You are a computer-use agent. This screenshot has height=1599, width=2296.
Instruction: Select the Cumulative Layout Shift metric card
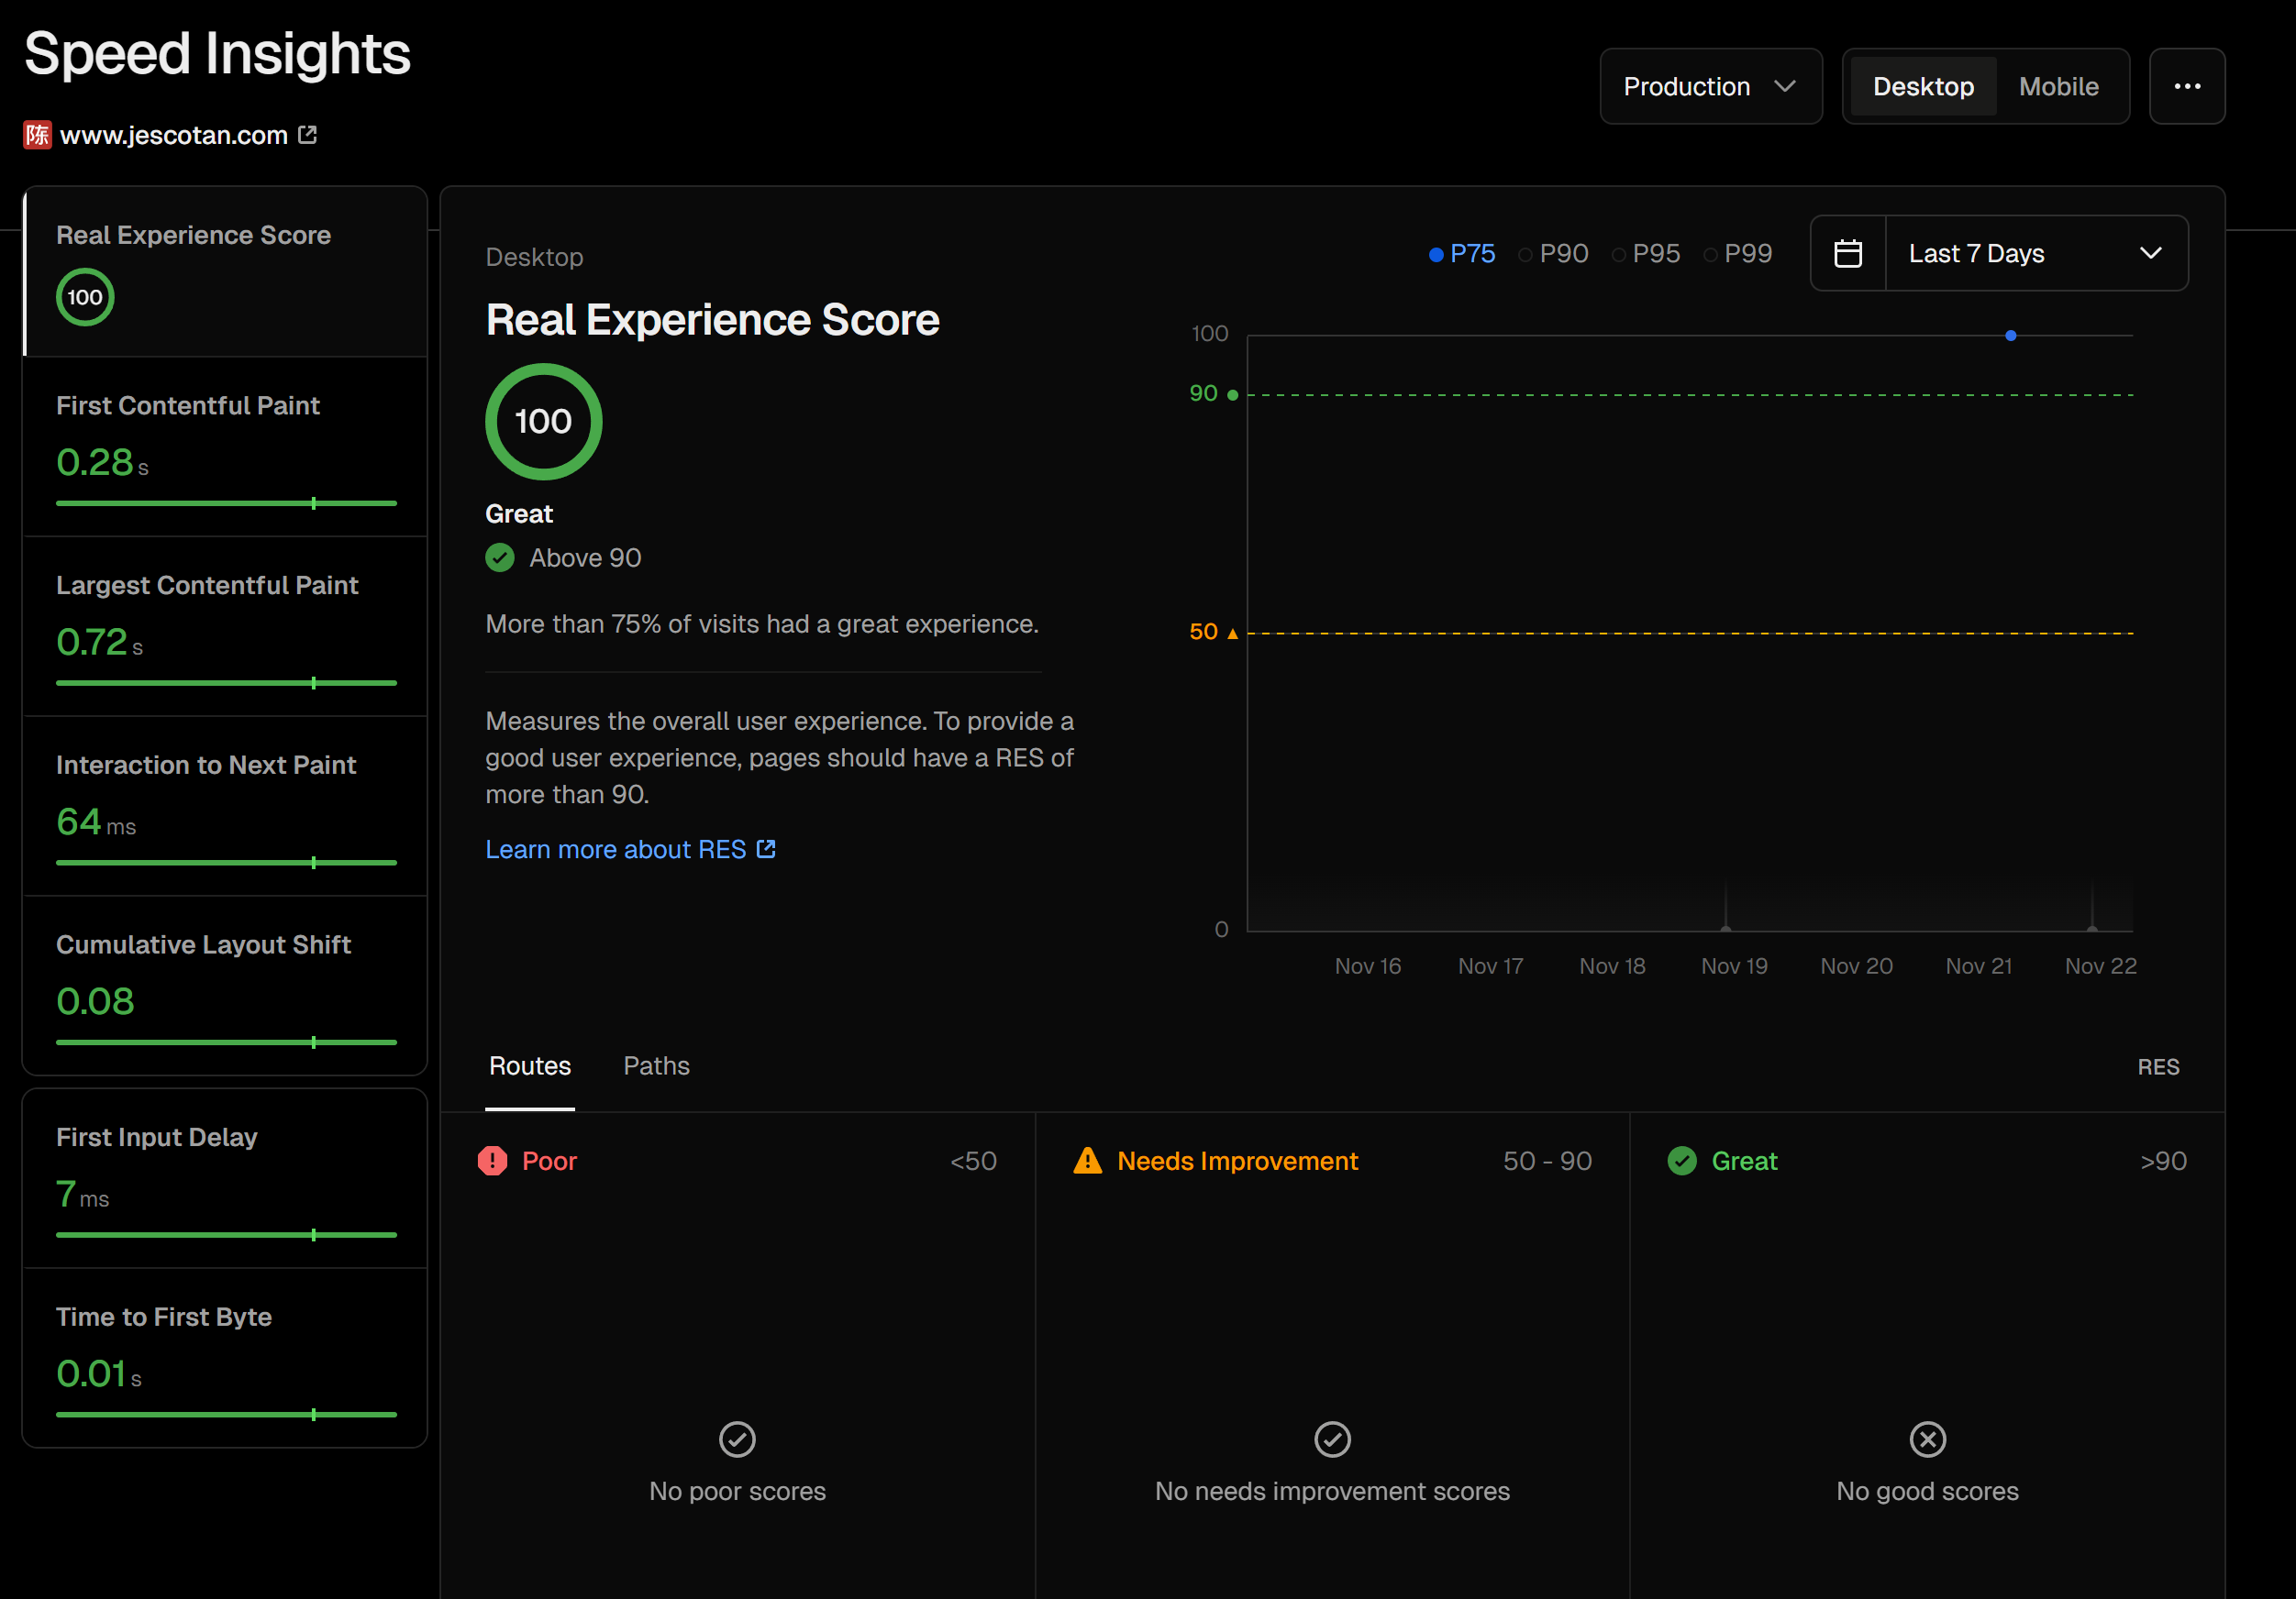[x=225, y=986]
